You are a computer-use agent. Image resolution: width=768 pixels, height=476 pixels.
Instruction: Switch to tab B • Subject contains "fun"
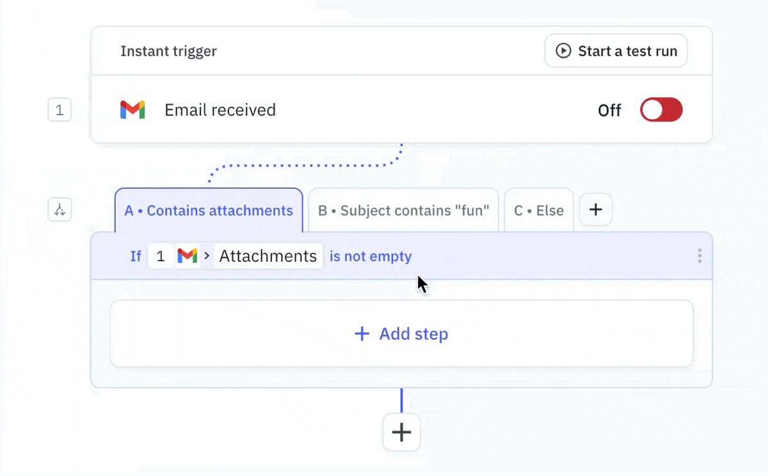click(403, 210)
